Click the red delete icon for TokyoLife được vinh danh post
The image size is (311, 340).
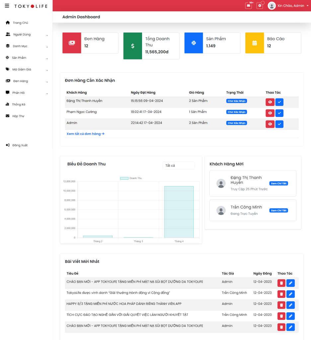(x=281, y=294)
